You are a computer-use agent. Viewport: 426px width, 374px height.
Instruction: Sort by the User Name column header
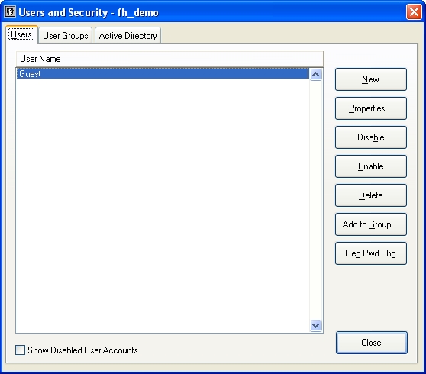pyautogui.click(x=170, y=59)
